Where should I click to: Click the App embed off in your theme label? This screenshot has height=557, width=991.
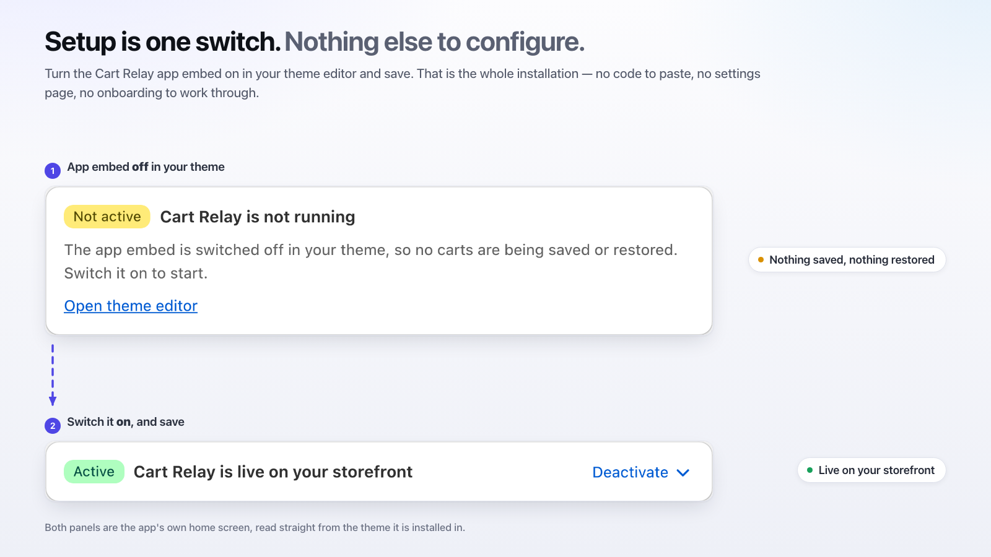click(146, 167)
